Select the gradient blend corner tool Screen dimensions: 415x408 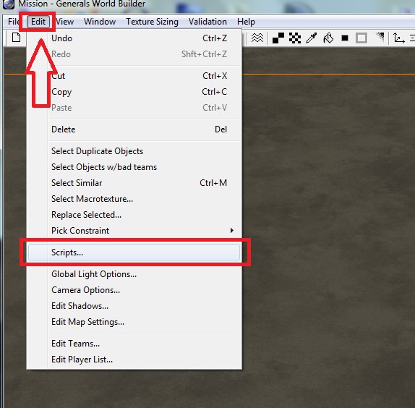point(380,37)
